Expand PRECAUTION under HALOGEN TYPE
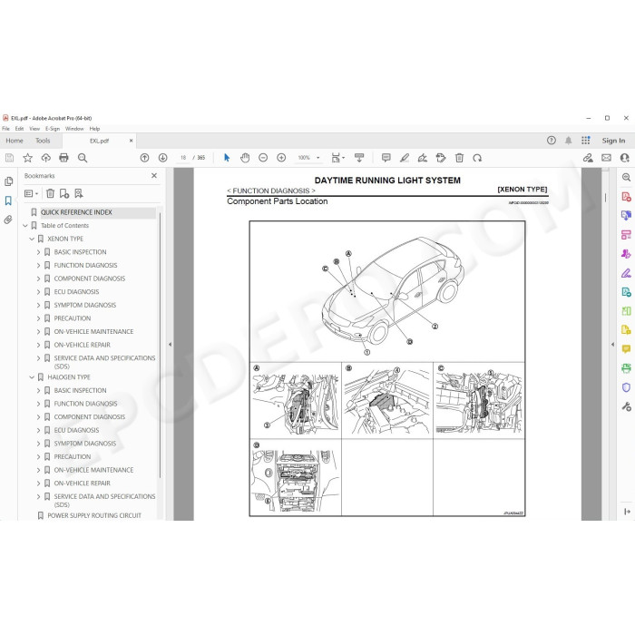This screenshot has height=635, width=635. click(38, 457)
